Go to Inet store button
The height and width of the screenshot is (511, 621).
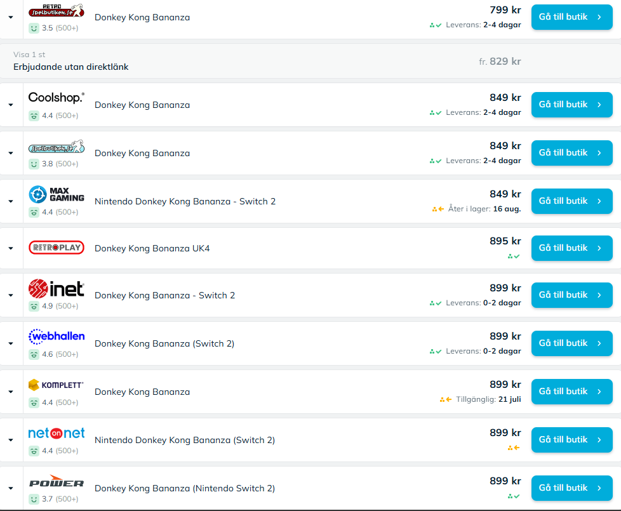[572, 295]
